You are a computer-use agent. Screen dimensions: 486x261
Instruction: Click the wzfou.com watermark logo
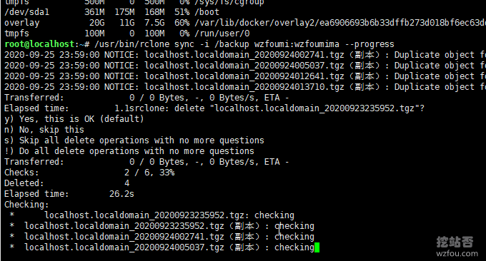click(457, 247)
